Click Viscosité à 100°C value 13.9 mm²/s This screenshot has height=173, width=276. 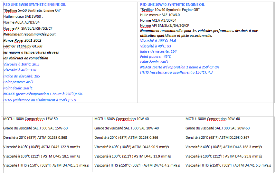133,156
